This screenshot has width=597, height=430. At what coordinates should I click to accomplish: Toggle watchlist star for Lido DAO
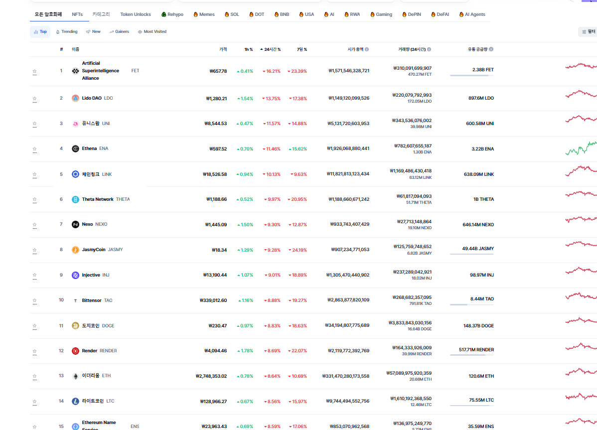(35, 99)
